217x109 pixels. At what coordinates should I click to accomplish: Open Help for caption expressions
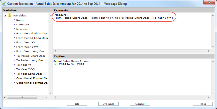tap(203, 104)
